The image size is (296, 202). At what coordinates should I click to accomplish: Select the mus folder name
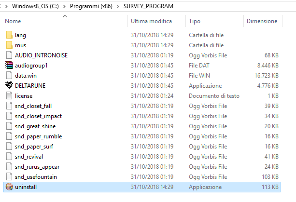pos(21,45)
